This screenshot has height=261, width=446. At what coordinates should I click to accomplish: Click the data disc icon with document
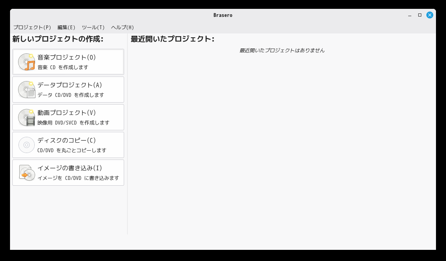pyautogui.click(x=27, y=90)
